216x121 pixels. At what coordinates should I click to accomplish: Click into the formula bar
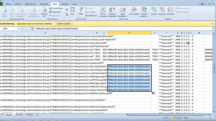[x=123, y=29]
